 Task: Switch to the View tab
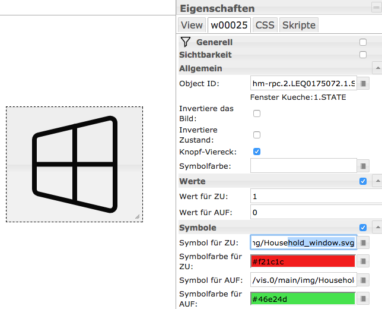click(192, 25)
